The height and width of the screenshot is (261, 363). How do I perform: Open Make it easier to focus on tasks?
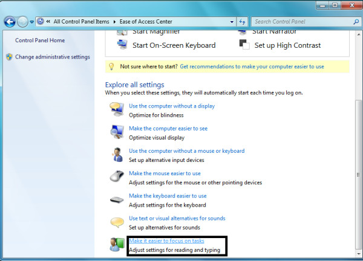point(166,241)
